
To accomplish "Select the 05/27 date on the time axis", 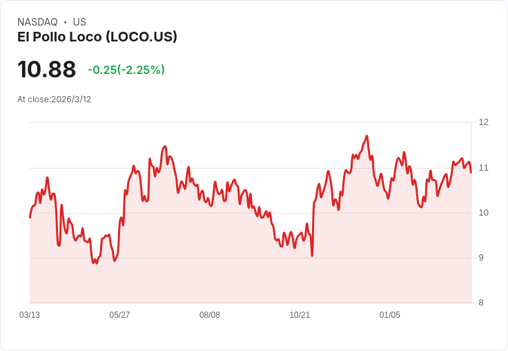I will pyautogui.click(x=119, y=315).
